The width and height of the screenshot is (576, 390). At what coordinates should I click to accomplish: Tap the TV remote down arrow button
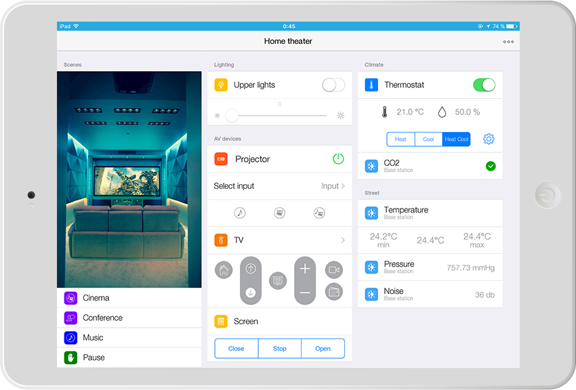coord(251,292)
